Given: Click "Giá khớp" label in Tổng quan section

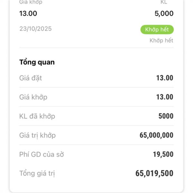Looking at the screenshot, I should [x=33, y=97].
